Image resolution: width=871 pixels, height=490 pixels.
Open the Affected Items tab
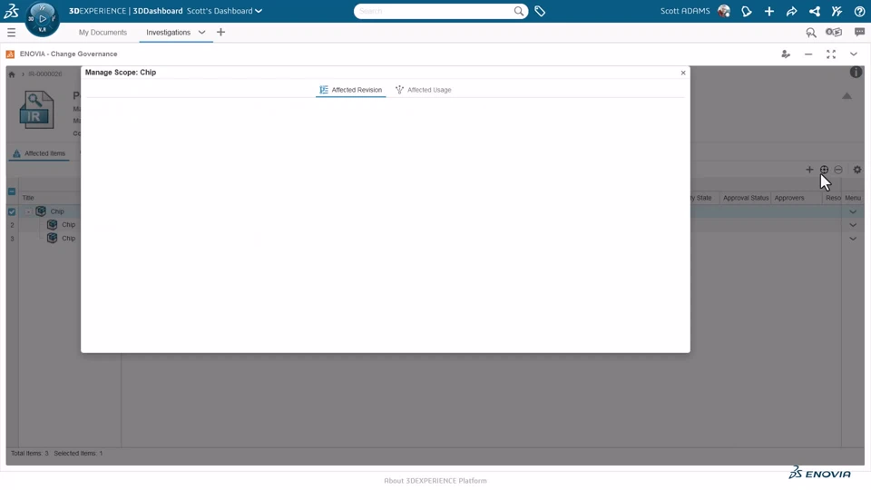(x=39, y=153)
